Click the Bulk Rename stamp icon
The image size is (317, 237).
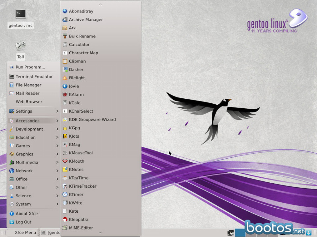[65, 36]
